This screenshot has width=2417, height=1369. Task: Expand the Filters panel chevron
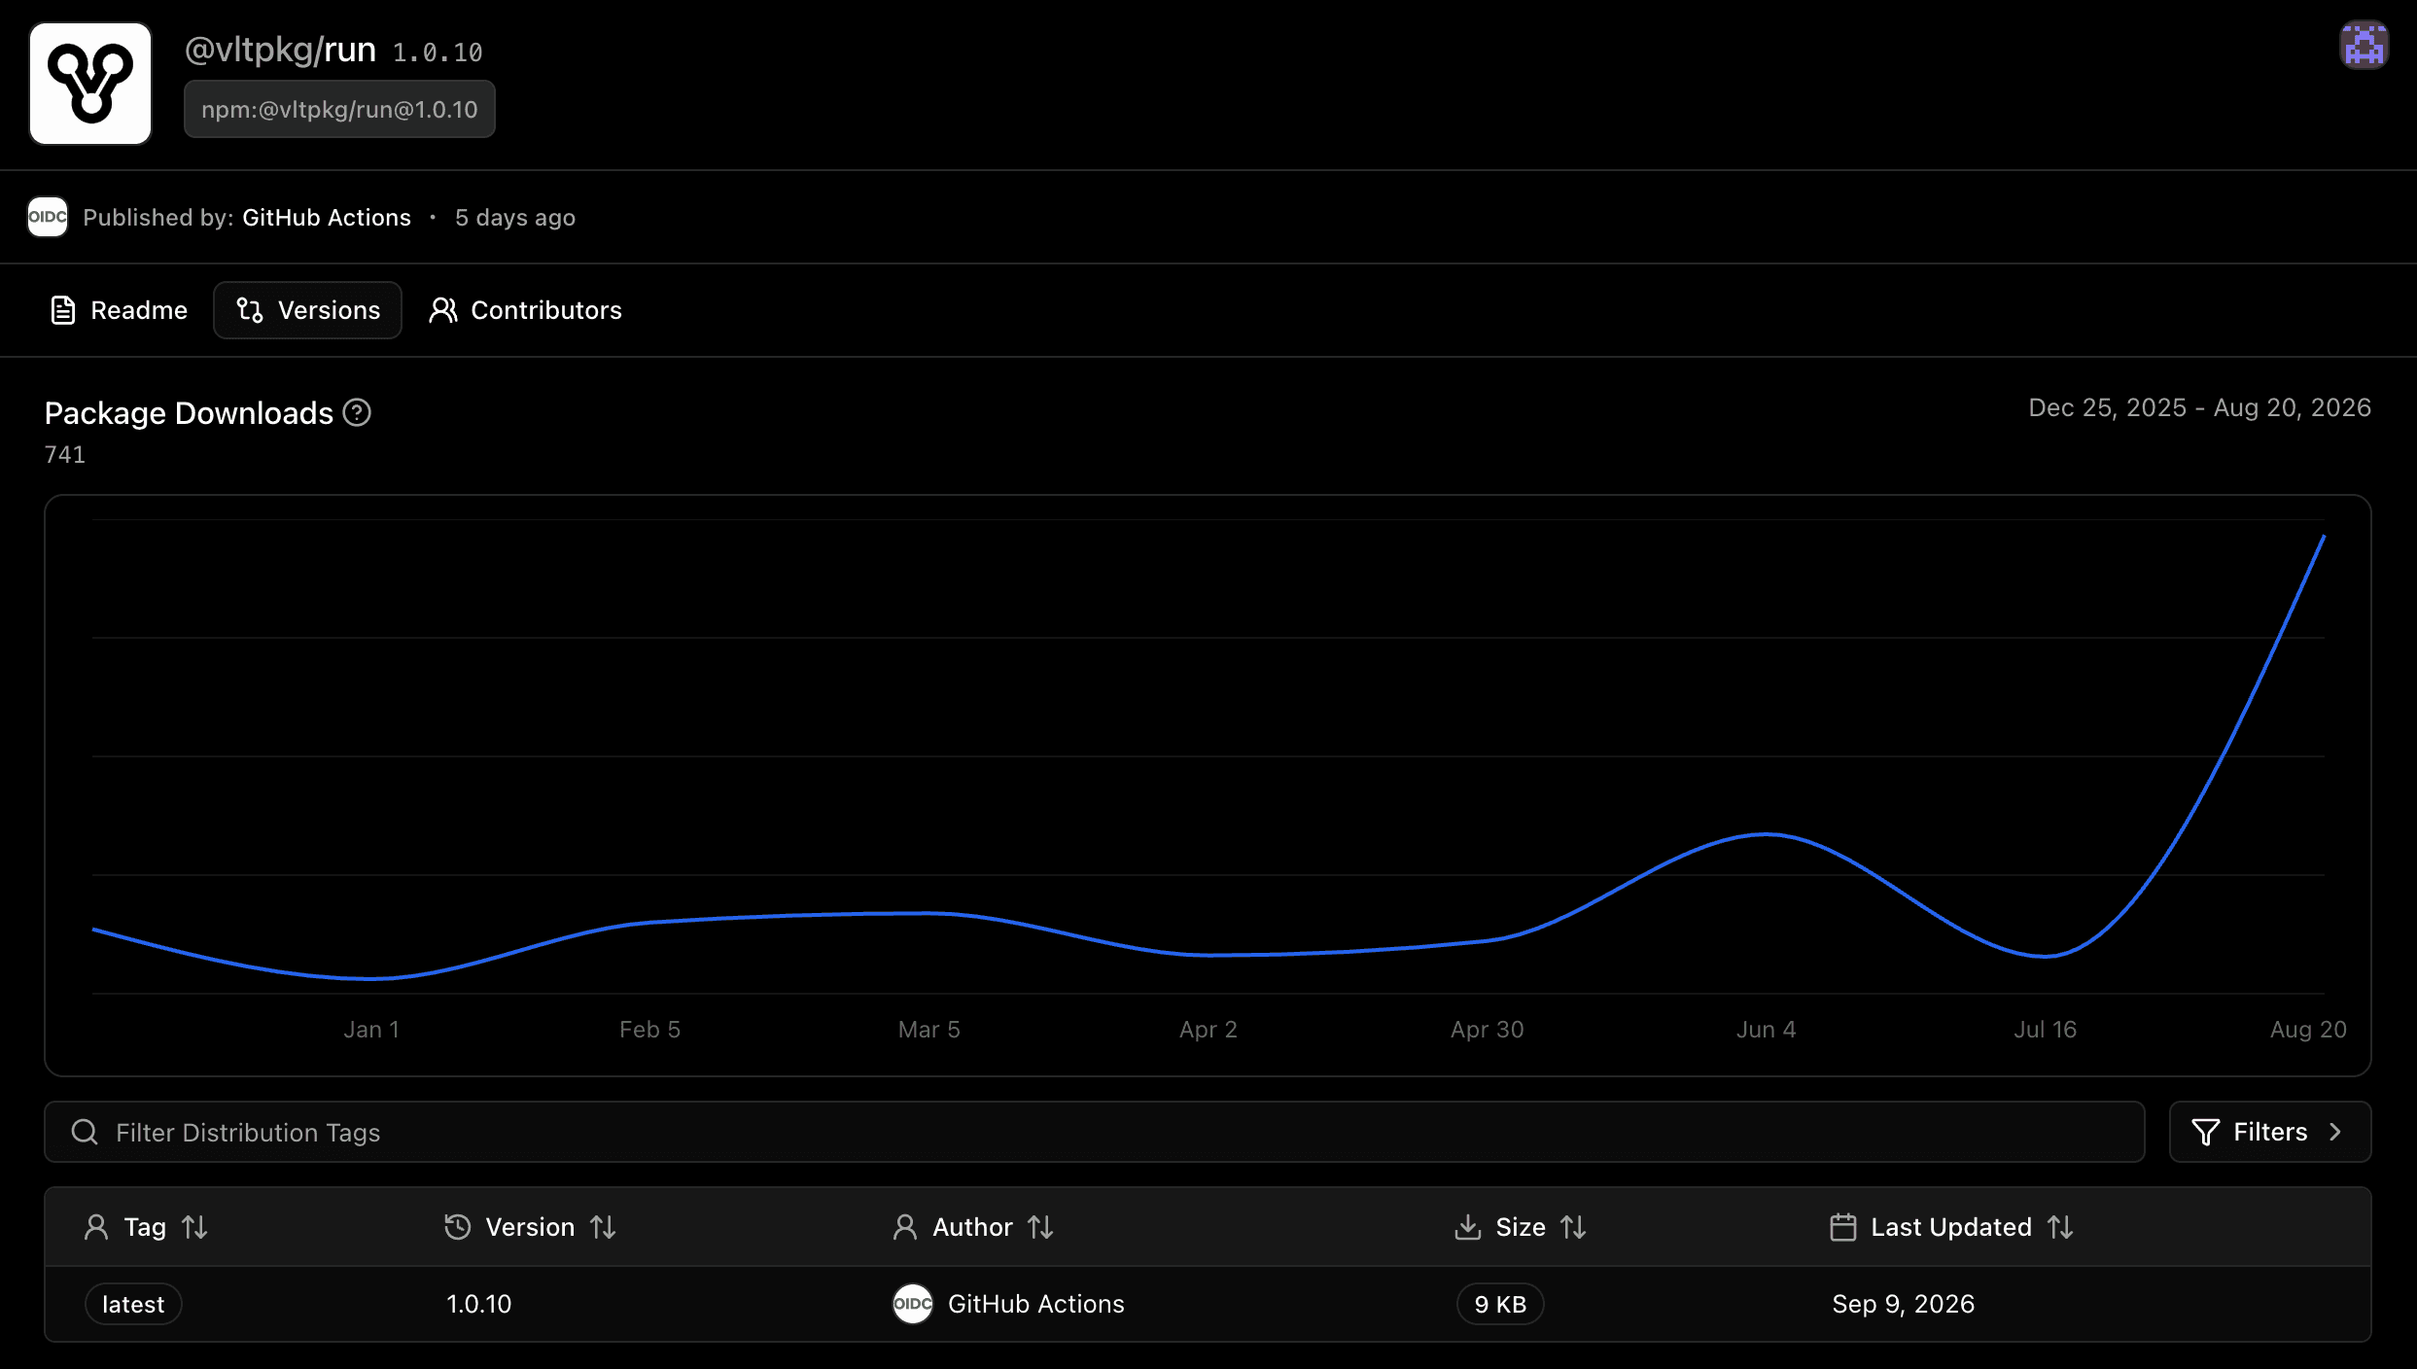coord(2335,1132)
